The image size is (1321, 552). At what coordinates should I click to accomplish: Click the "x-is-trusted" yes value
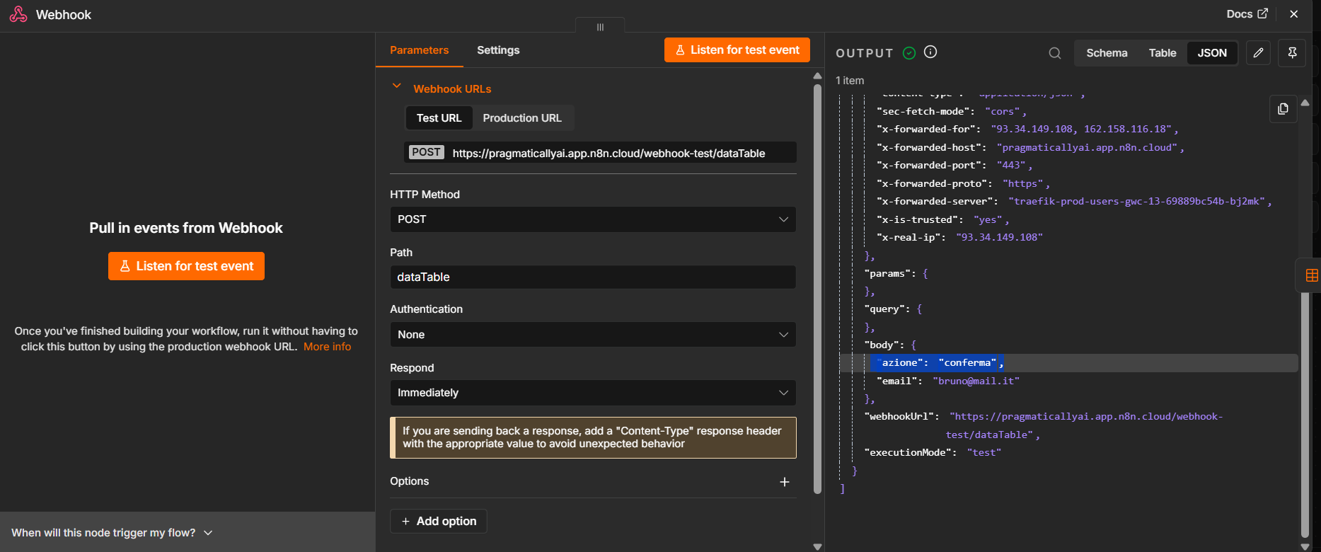[988, 219]
